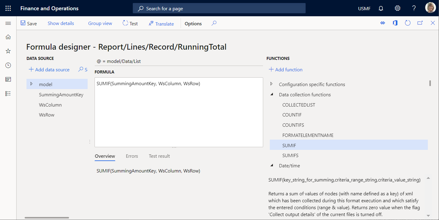Click the personalization diamond icon
This screenshot has width=439, height=220.
[x=383, y=23]
